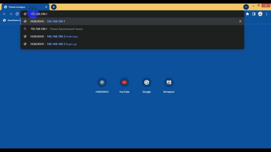Close the browser window
The image size is (271, 152).
coord(266,5)
